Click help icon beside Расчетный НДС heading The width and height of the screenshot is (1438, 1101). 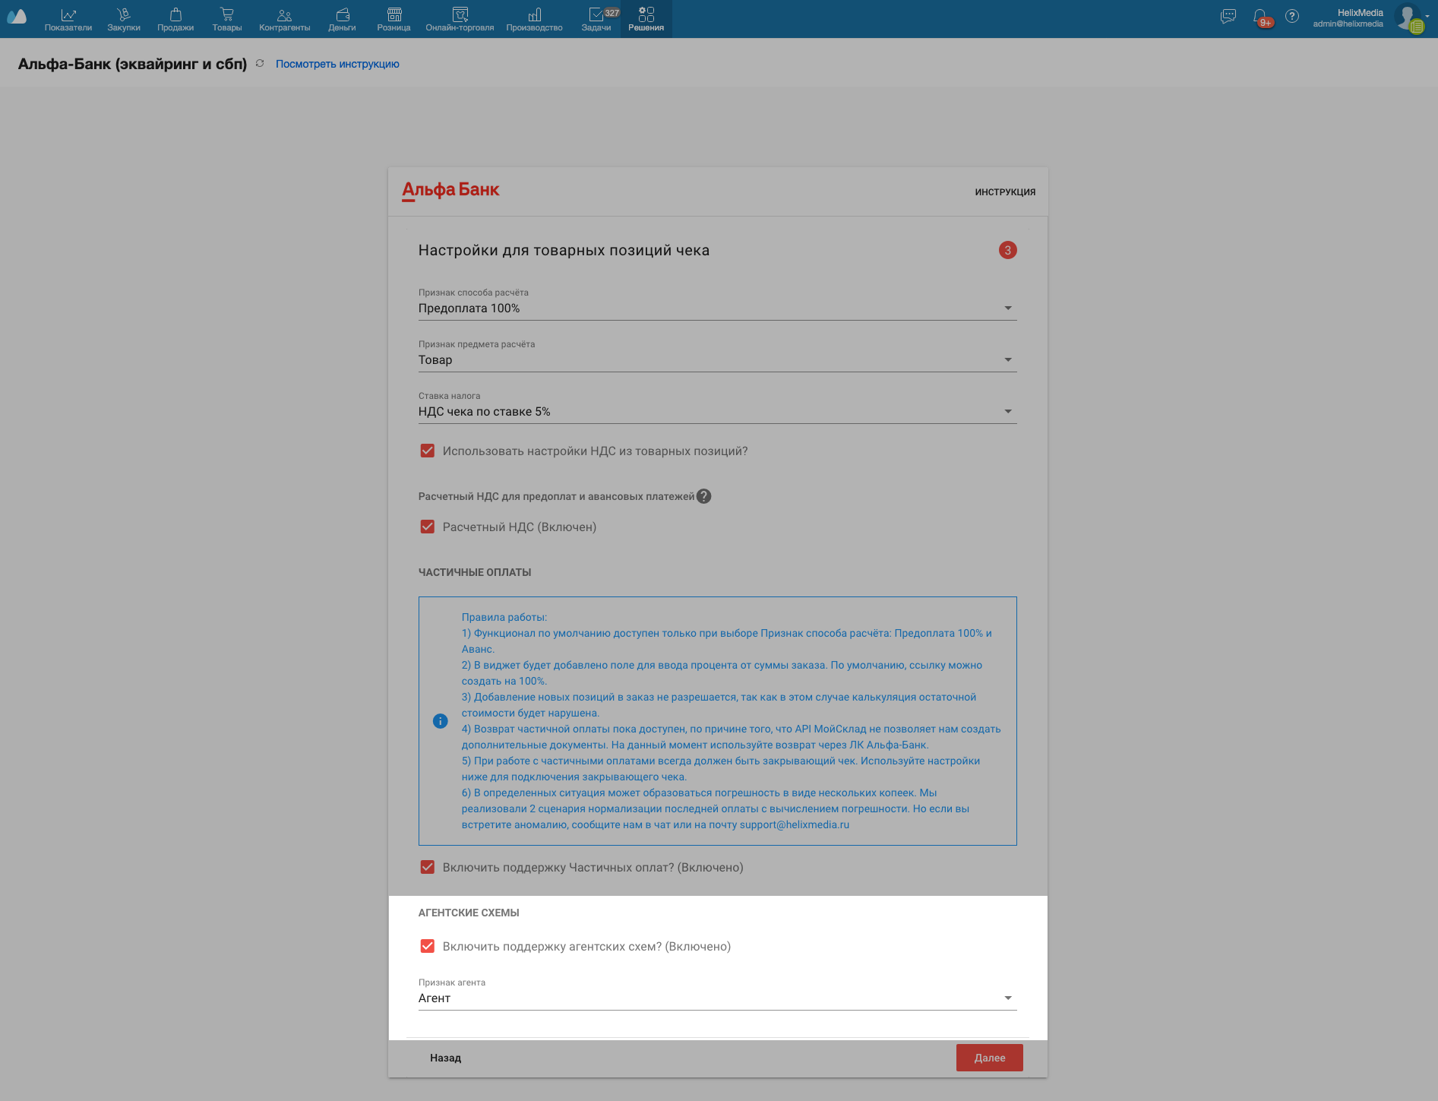[x=704, y=496]
